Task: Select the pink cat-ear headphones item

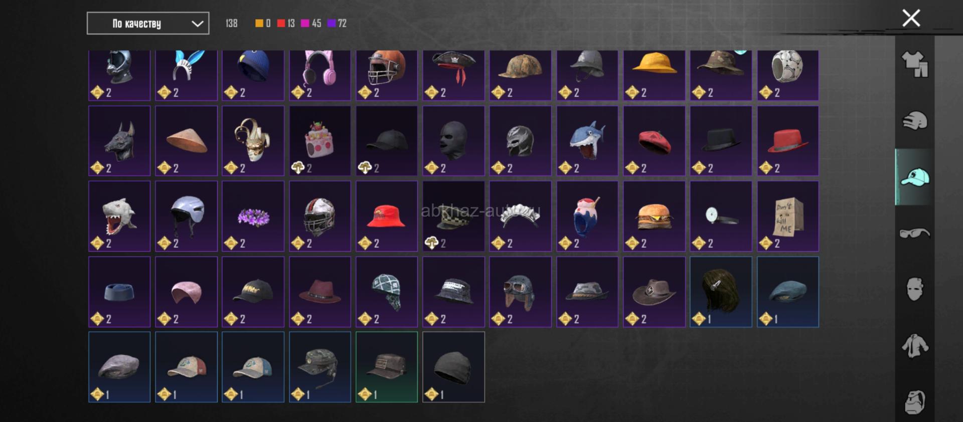Action: click(320, 75)
